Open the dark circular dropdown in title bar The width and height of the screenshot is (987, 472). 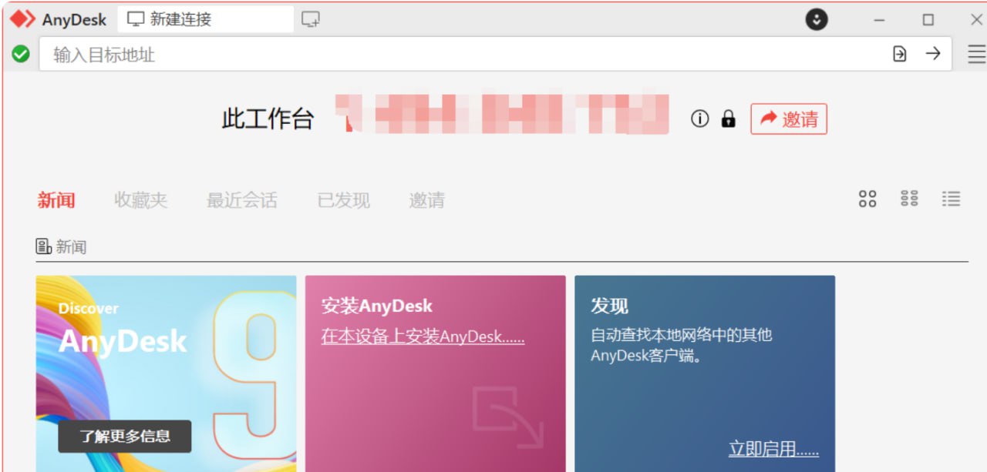[817, 20]
